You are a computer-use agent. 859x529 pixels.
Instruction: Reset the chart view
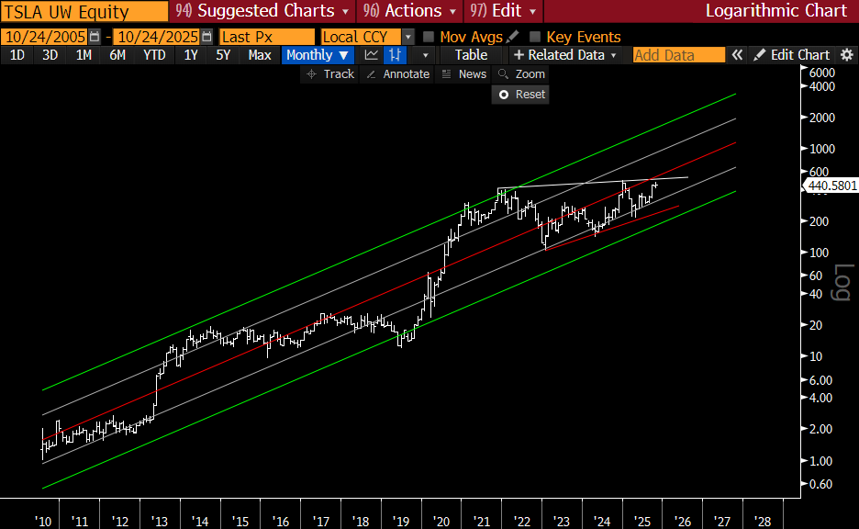tap(520, 95)
